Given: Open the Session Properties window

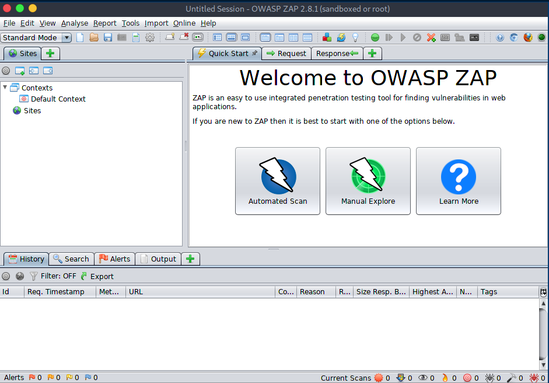Looking at the screenshot, I should tap(136, 37).
